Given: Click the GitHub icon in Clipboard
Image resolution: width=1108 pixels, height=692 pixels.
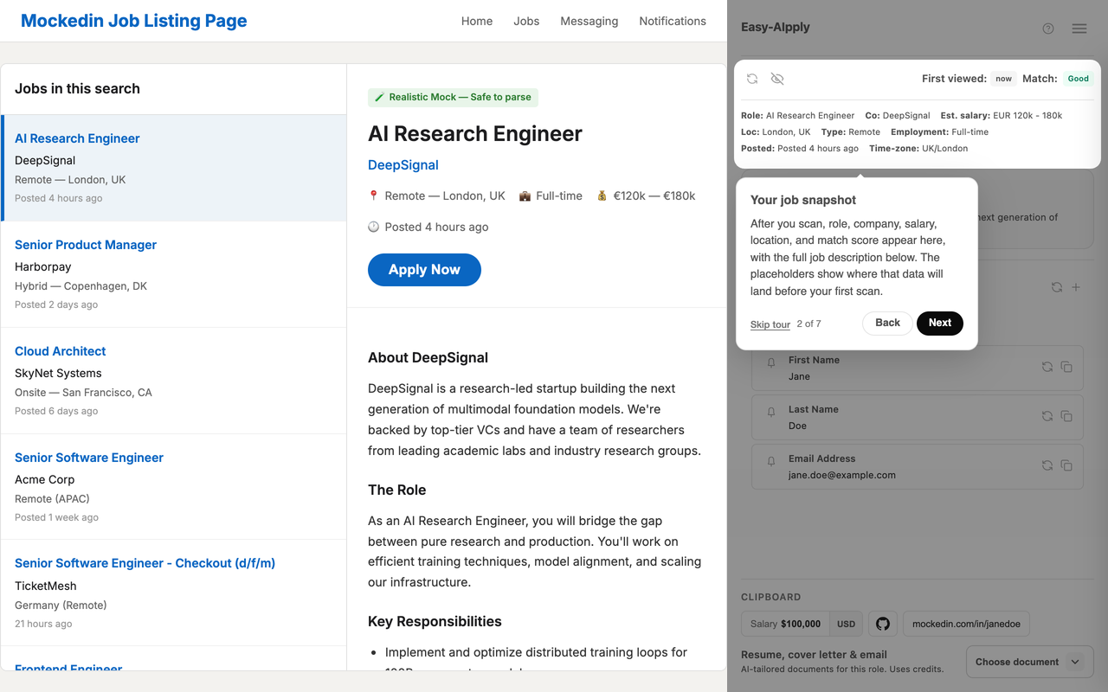Looking at the screenshot, I should 883,624.
